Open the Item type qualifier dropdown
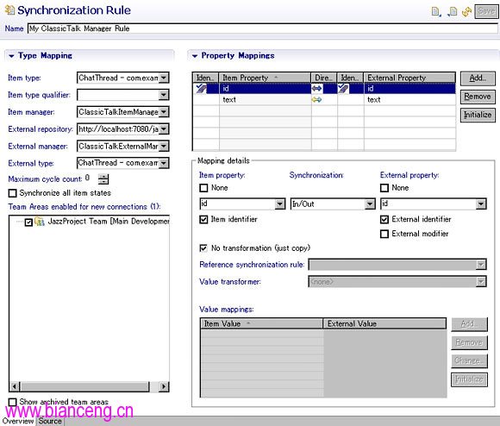 click(x=164, y=95)
